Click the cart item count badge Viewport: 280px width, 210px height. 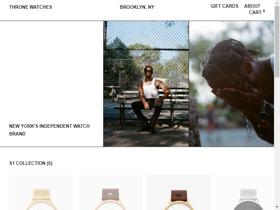(264, 11)
